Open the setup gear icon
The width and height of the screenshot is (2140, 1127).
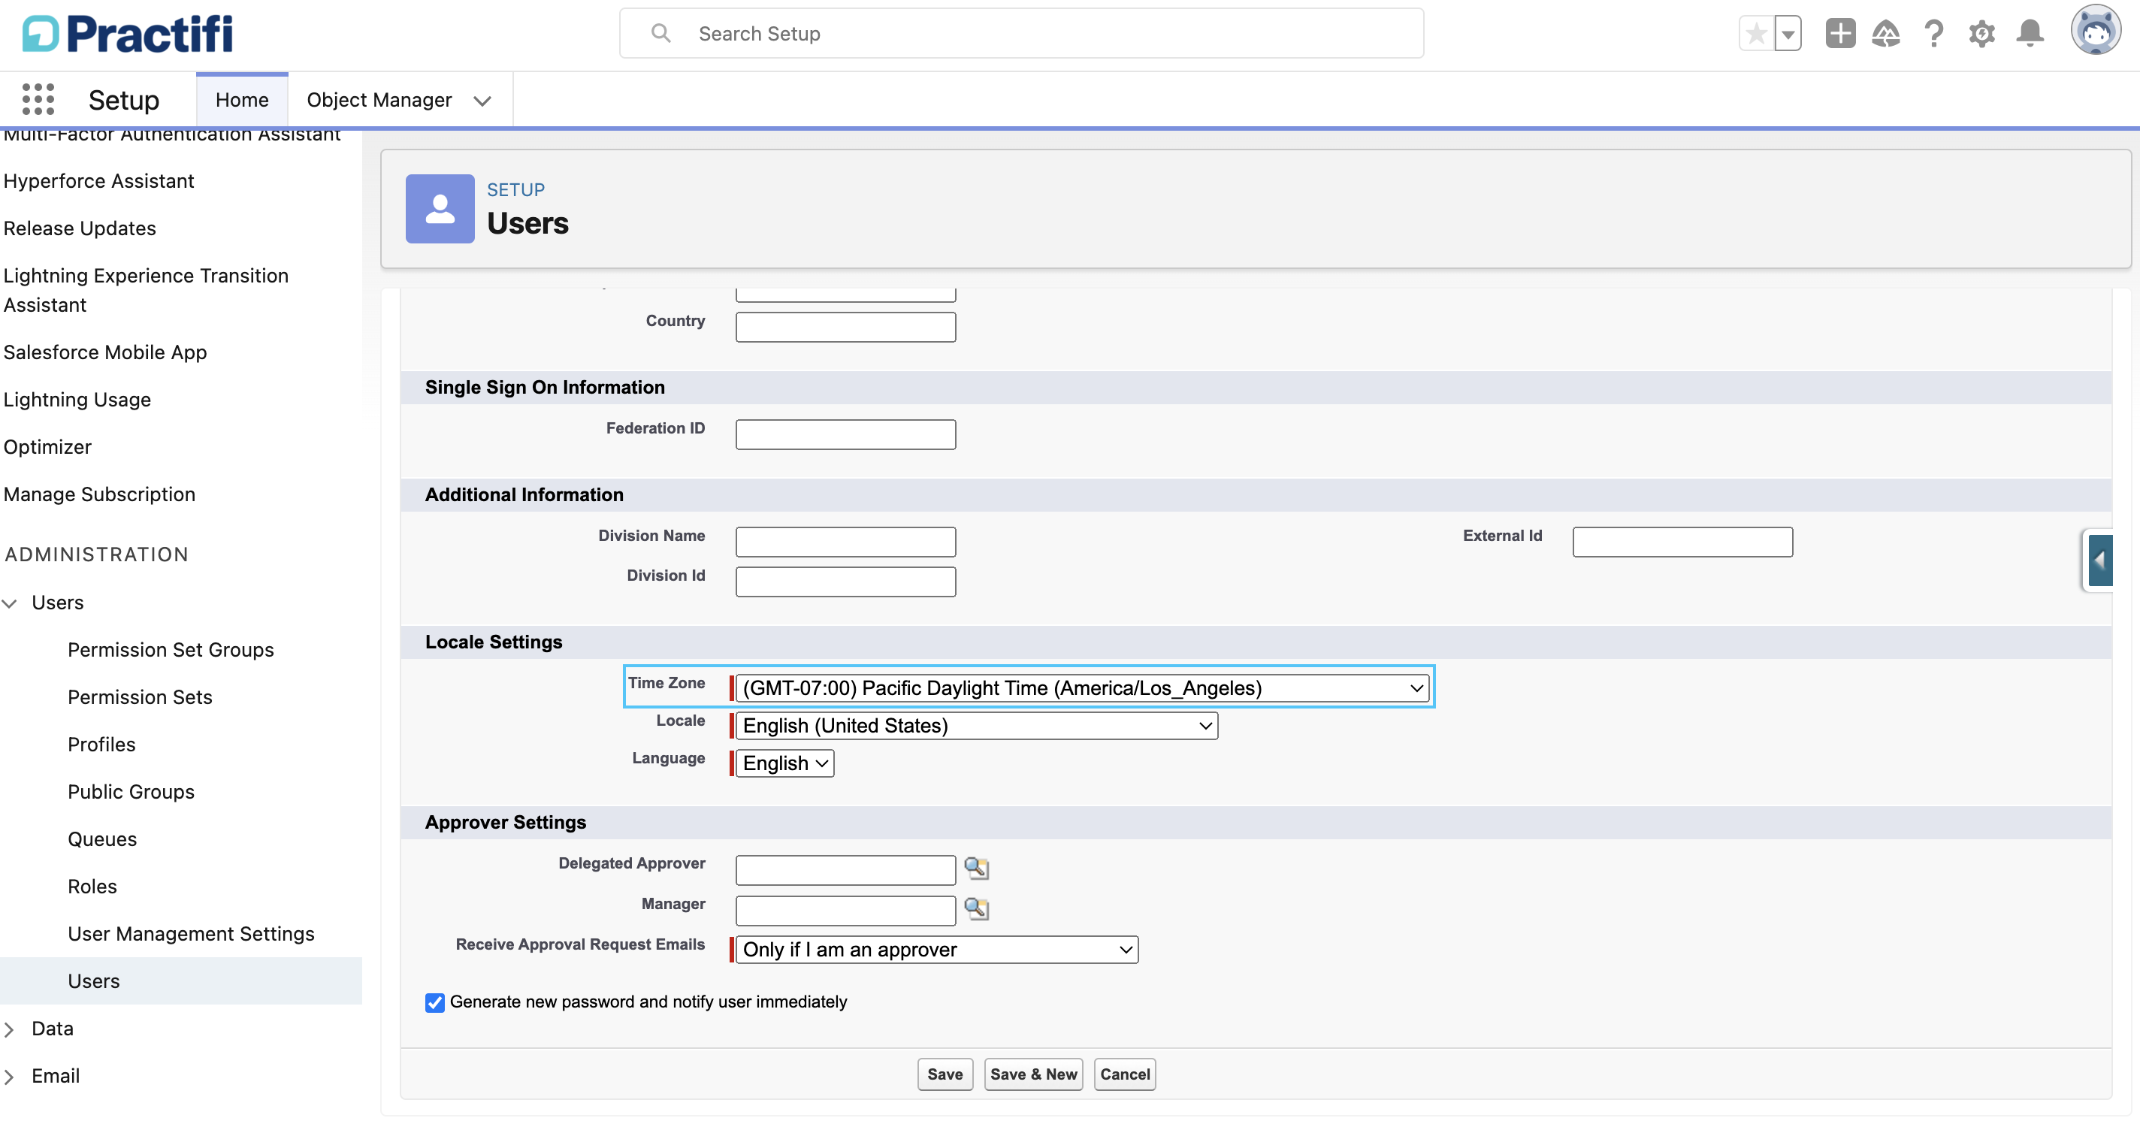1981,33
